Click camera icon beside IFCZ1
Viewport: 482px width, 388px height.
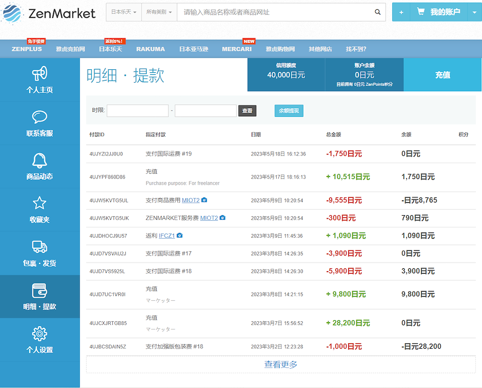tap(180, 236)
